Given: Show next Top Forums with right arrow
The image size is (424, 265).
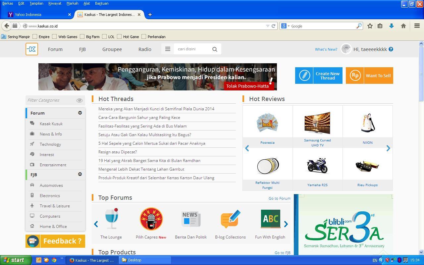Looking at the screenshot, I should (286, 224).
